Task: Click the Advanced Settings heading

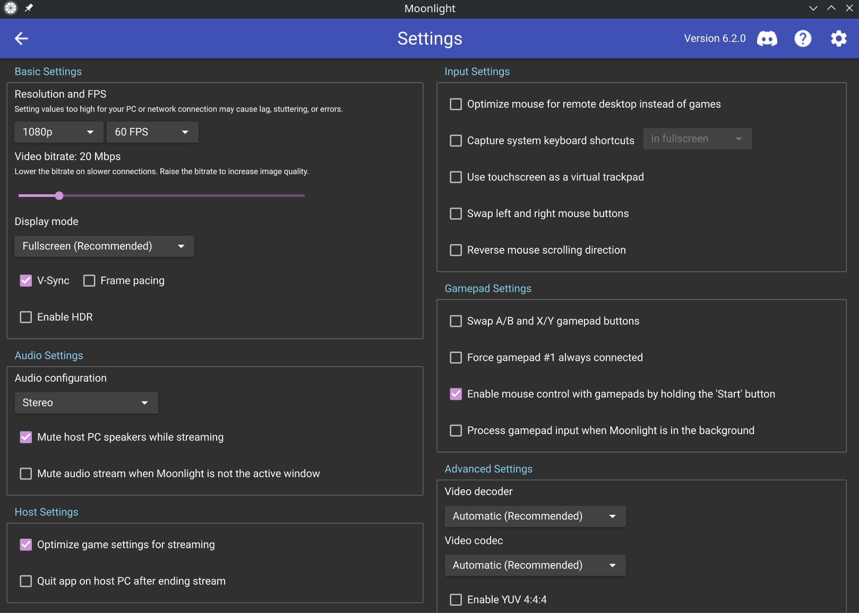Action: [488, 469]
